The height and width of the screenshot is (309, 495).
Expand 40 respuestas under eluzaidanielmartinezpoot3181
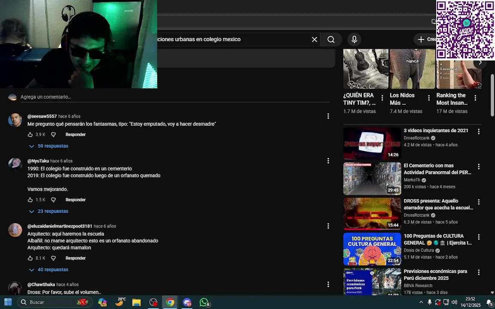click(x=49, y=270)
